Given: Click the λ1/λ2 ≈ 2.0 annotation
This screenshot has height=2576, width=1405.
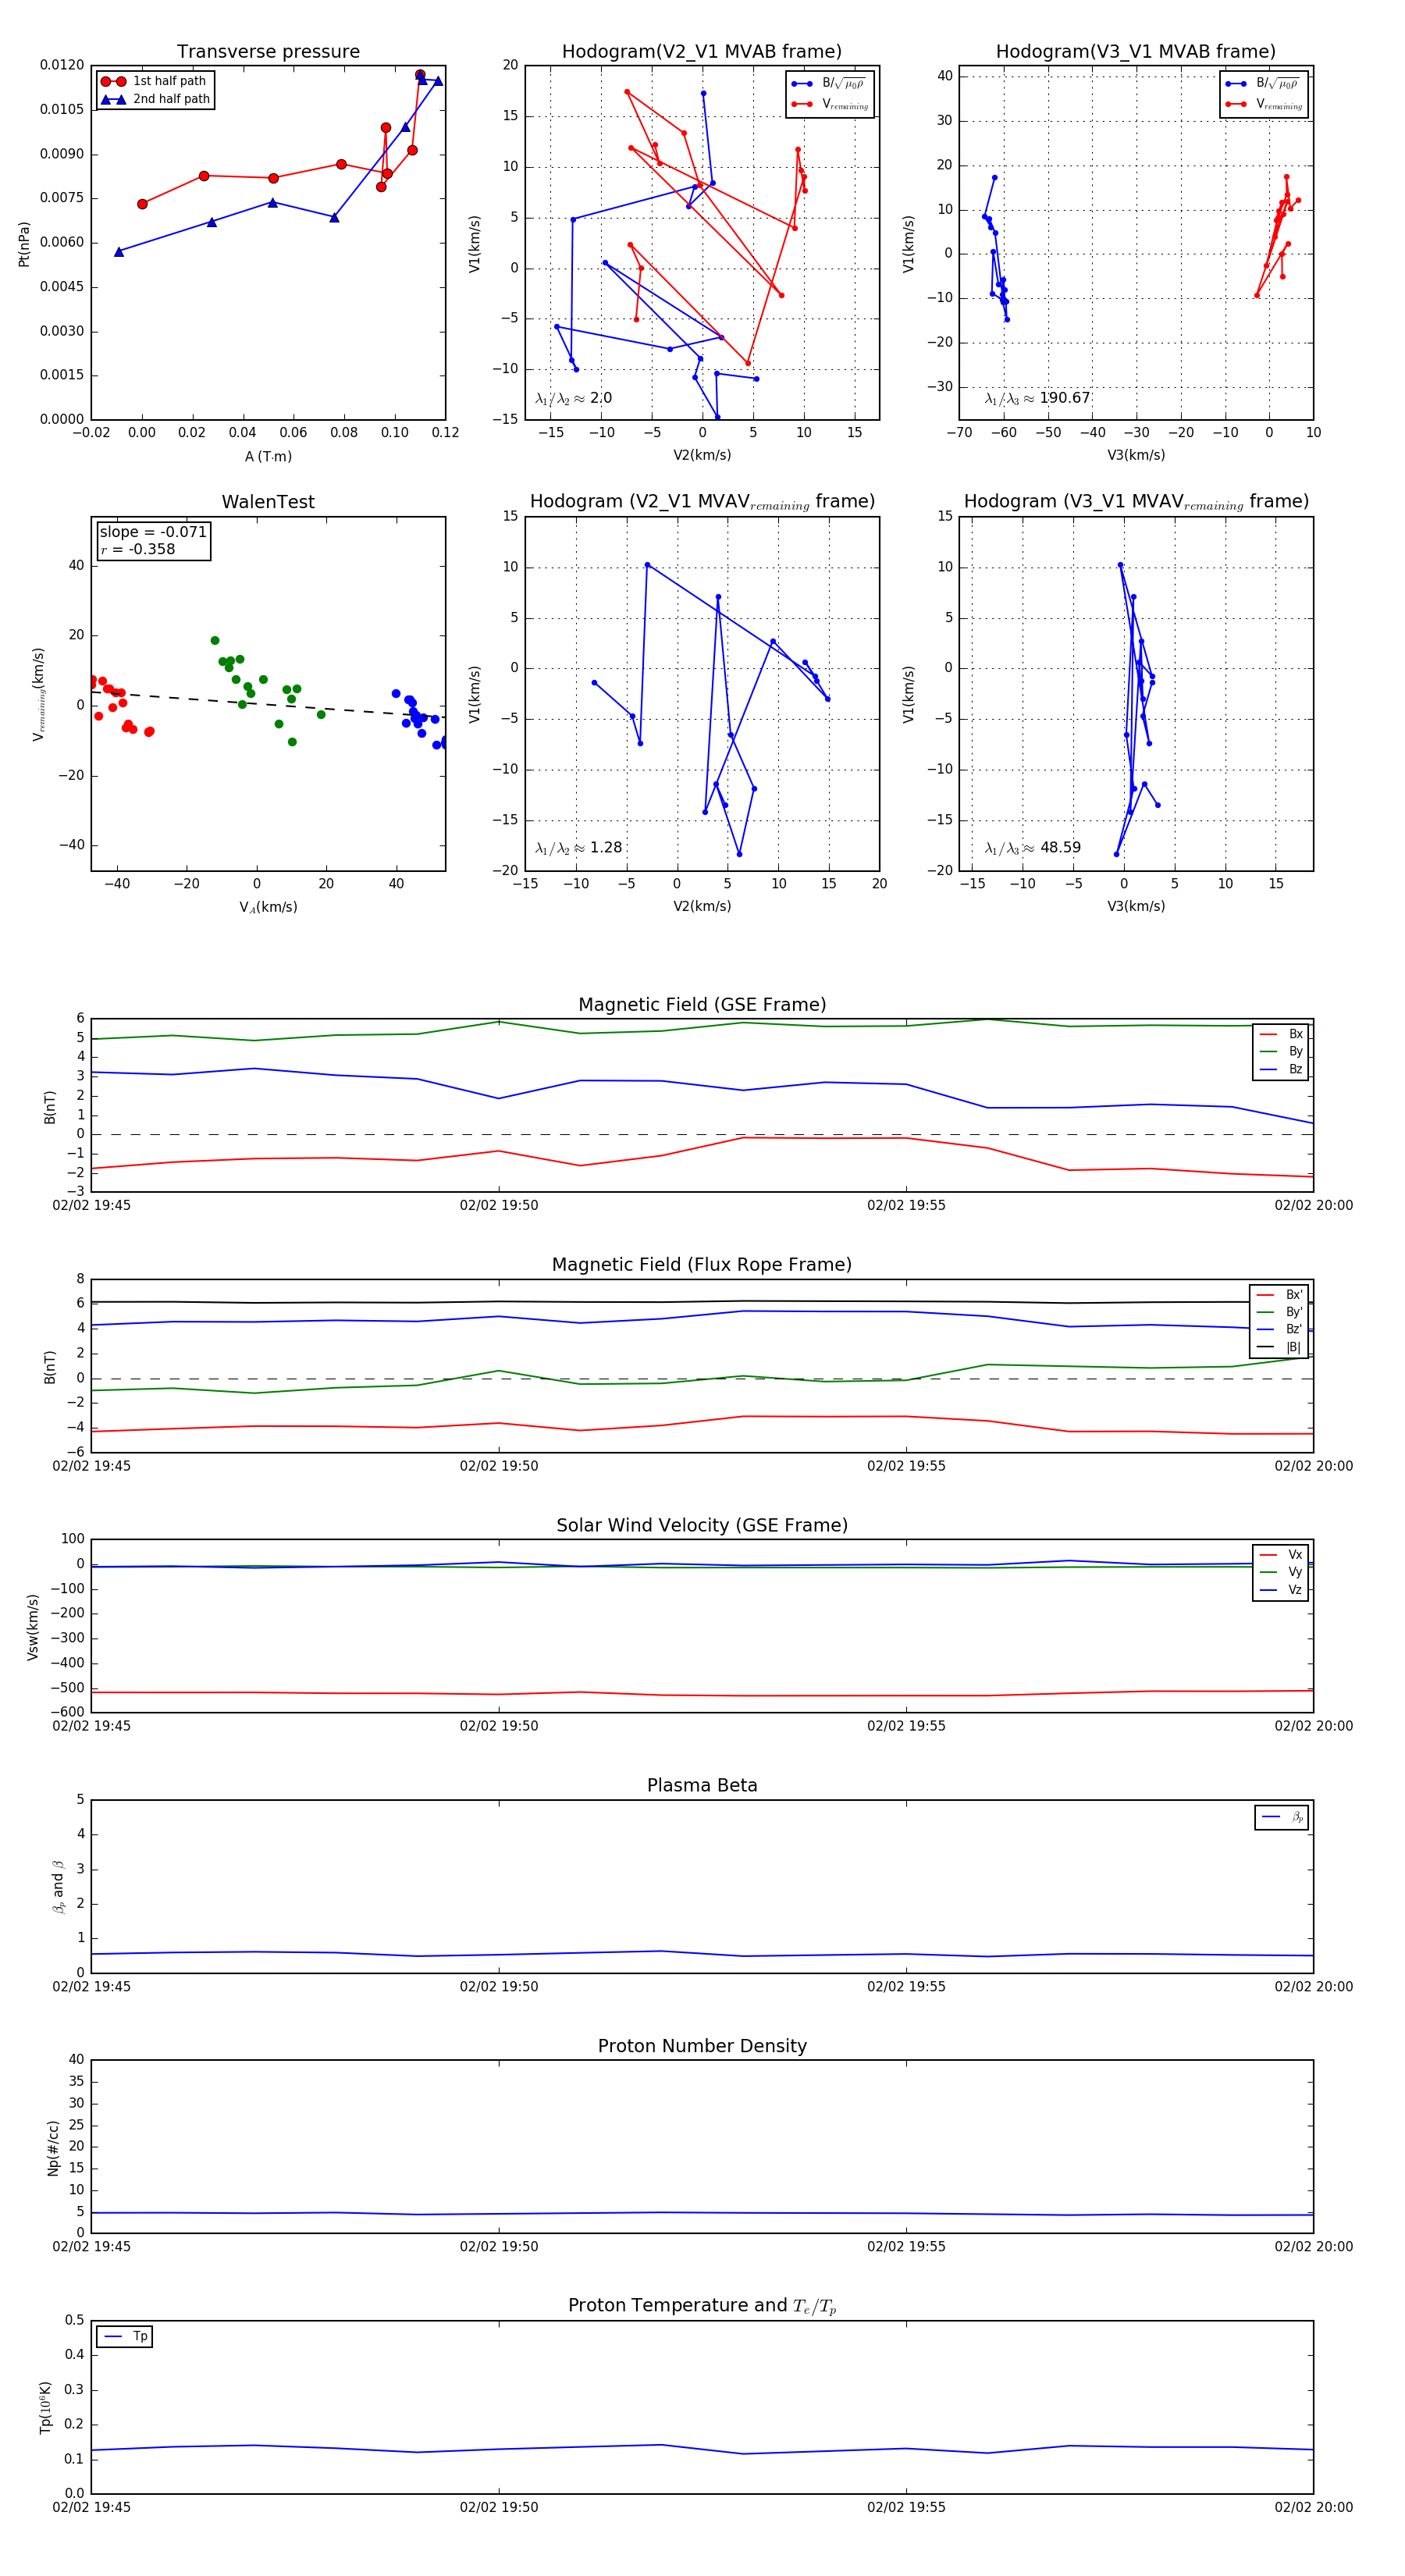Looking at the screenshot, I should (573, 398).
